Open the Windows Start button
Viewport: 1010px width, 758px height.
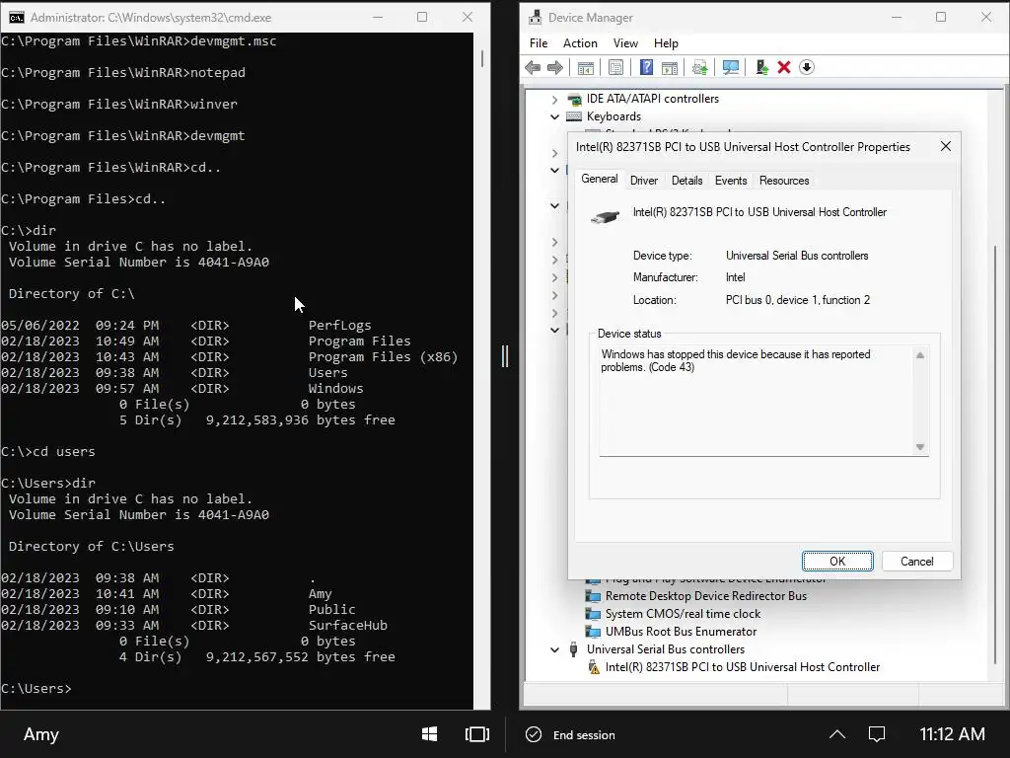430,734
